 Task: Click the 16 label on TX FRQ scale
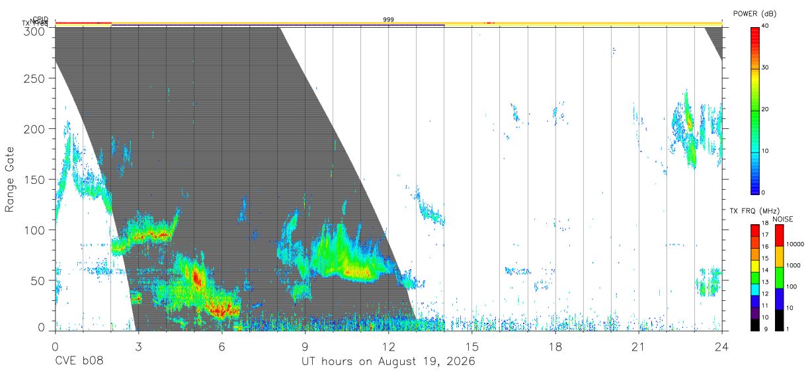[x=766, y=247]
